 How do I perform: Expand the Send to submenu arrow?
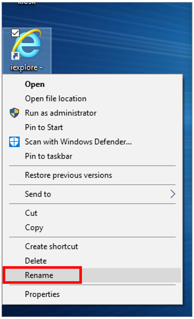coord(172,194)
